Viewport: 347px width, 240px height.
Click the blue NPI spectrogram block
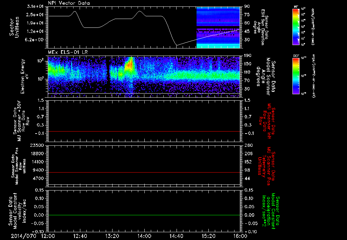(218, 27)
